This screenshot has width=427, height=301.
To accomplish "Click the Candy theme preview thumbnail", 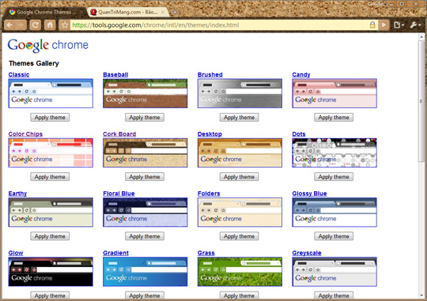I will [x=334, y=93].
